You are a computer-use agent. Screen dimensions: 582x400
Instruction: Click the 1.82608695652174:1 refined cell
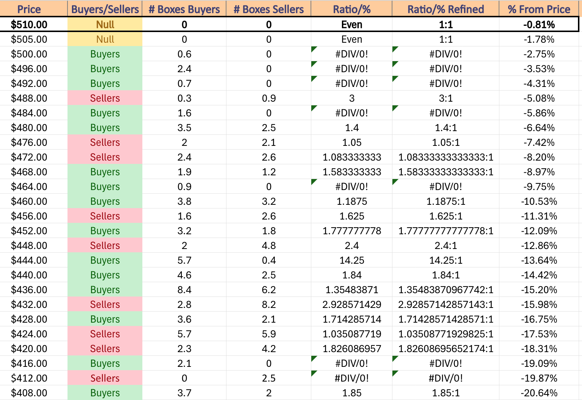446,348
